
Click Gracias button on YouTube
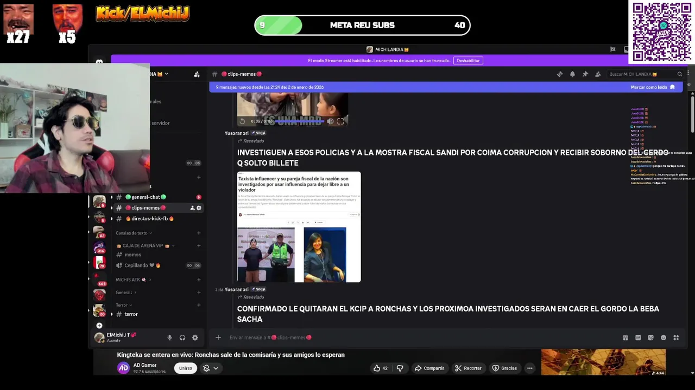click(504, 368)
